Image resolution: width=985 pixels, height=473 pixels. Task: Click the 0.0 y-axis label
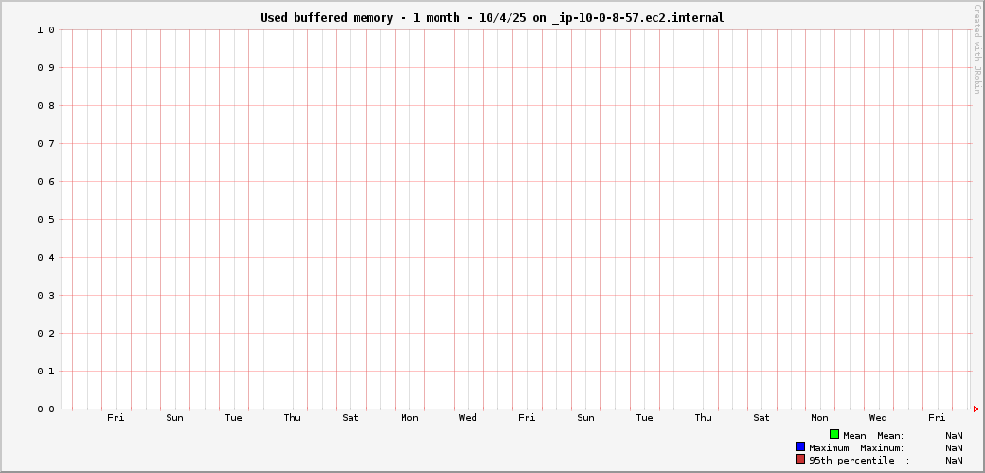[x=45, y=409]
